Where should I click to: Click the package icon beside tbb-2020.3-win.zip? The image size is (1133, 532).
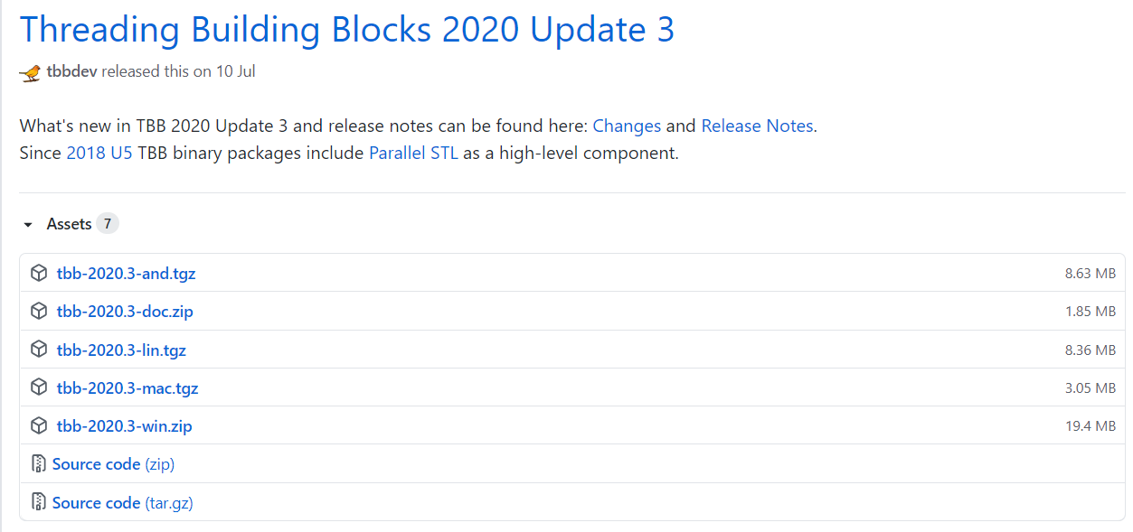tap(38, 425)
